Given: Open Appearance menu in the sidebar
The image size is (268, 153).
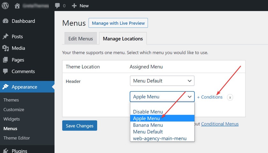Looking at the screenshot, I should click(x=24, y=87).
